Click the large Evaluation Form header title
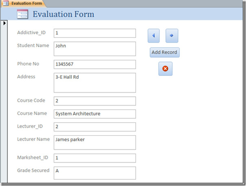 (64, 14)
